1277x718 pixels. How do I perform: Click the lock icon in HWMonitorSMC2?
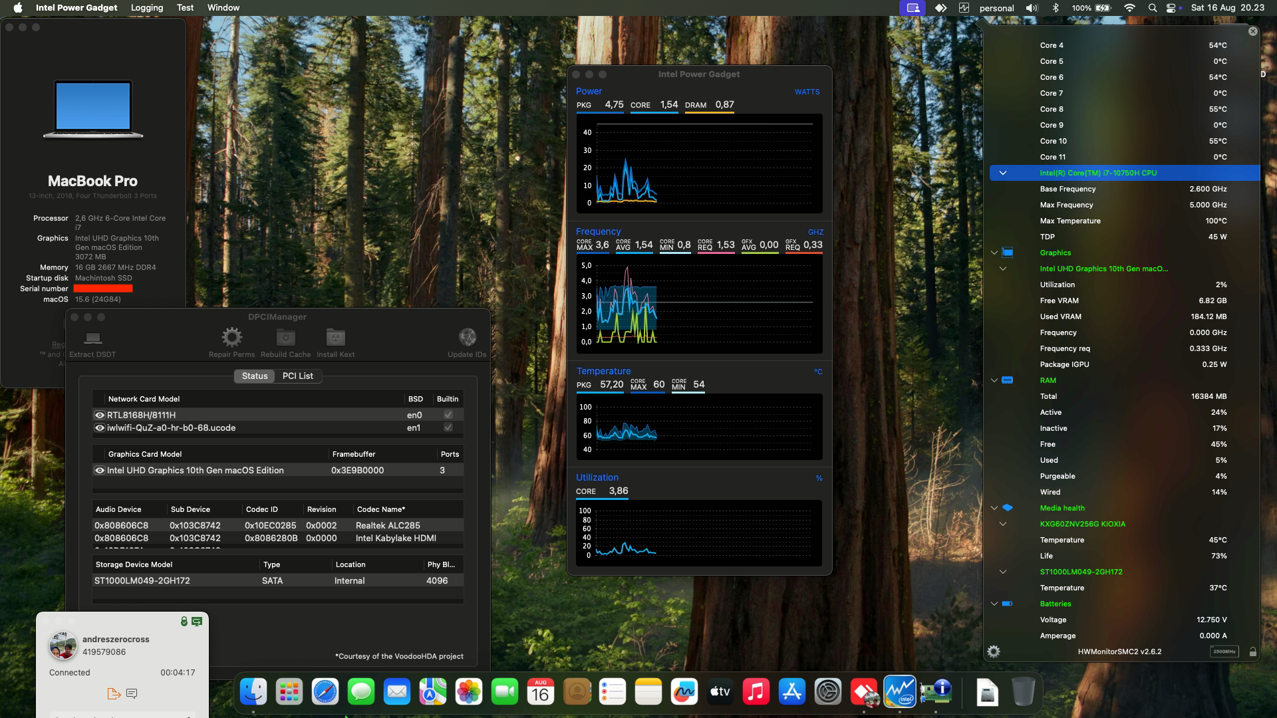click(x=1252, y=652)
